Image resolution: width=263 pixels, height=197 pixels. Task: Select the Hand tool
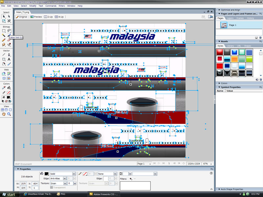(4, 114)
